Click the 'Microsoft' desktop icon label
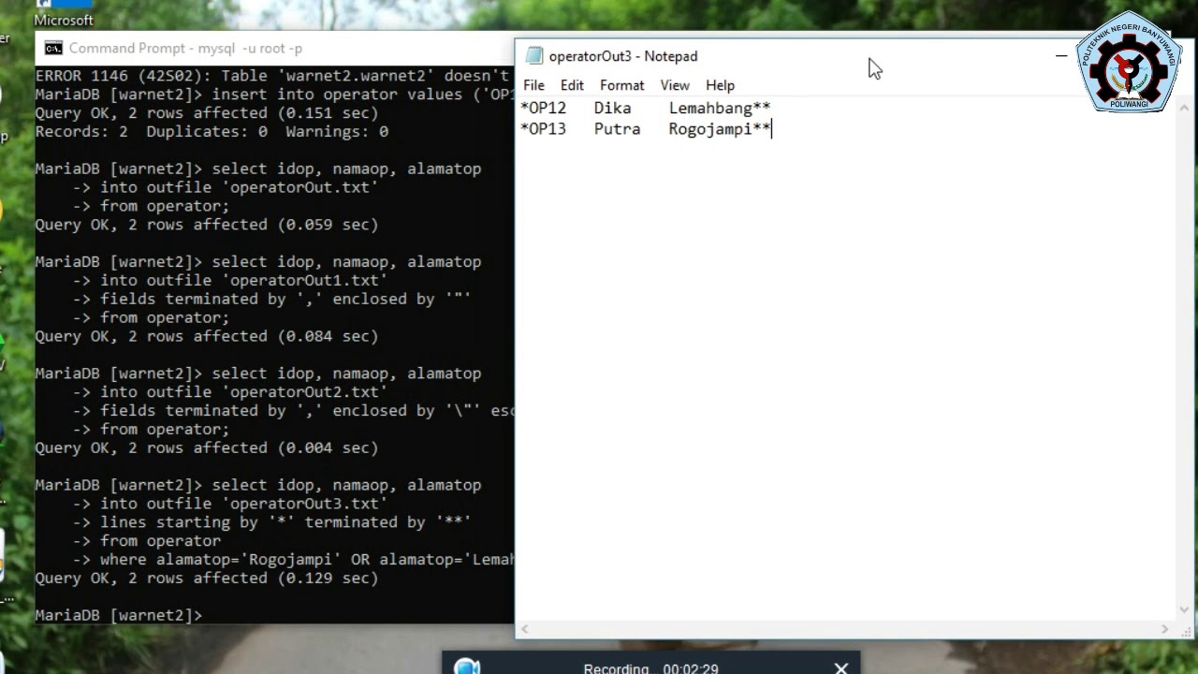The height and width of the screenshot is (674, 1198). 64,20
